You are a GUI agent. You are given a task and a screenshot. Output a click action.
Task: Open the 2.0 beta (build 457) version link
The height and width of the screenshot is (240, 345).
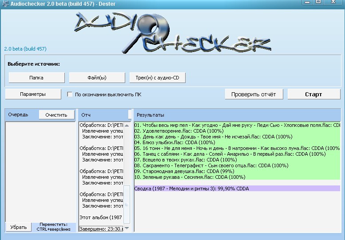[25, 49]
